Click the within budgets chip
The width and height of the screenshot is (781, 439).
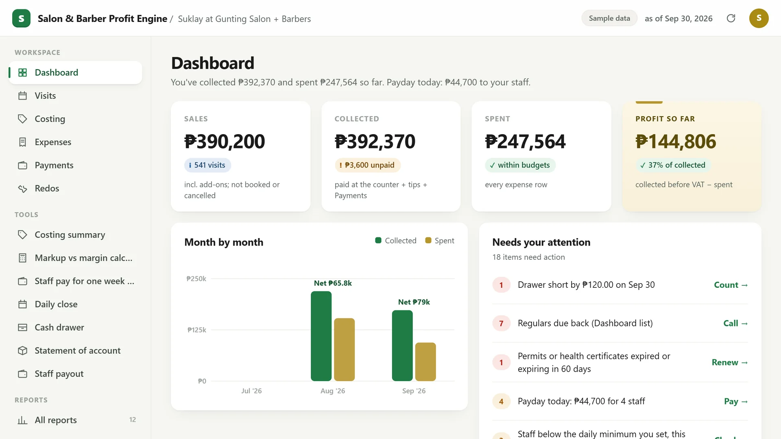tap(520, 165)
